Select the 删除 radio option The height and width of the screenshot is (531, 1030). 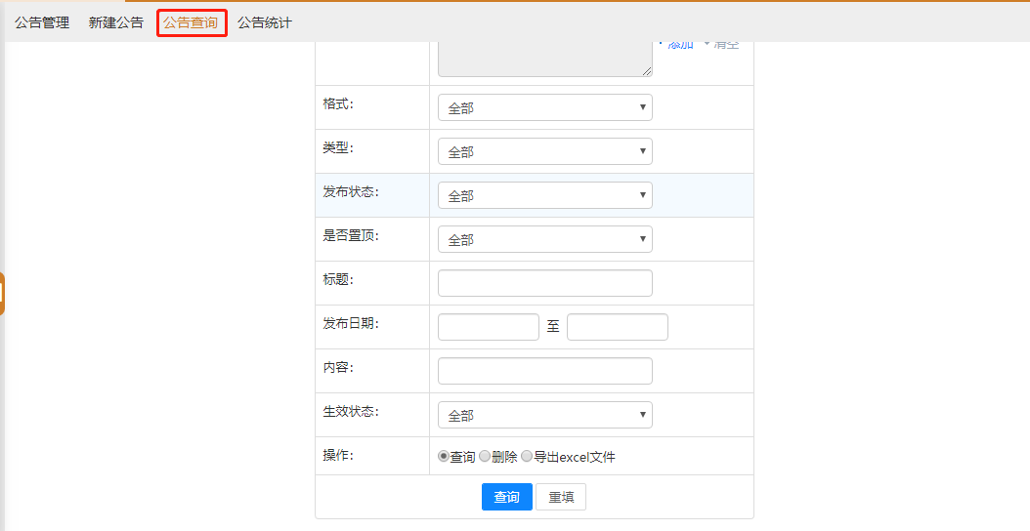tap(485, 457)
